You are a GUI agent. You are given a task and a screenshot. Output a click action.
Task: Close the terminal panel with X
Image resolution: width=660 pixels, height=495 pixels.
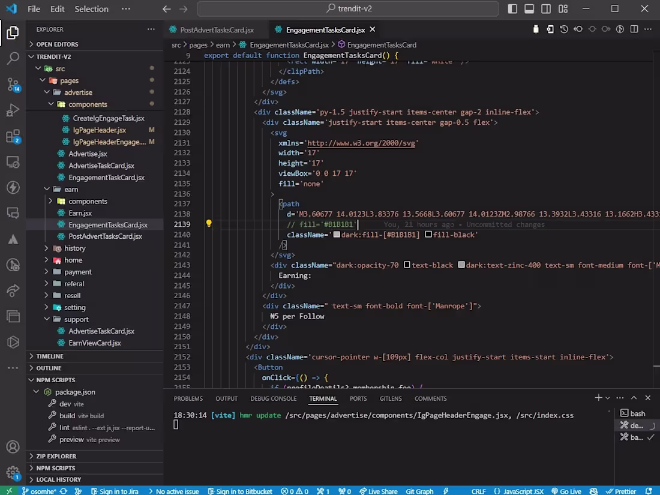click(x=648, y=398)
